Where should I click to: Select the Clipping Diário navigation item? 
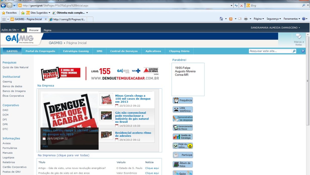pos(179,51)
